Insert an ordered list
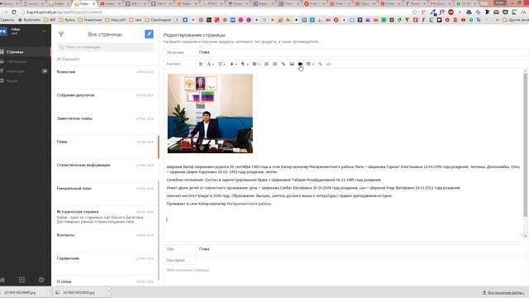 pos(266,64)
